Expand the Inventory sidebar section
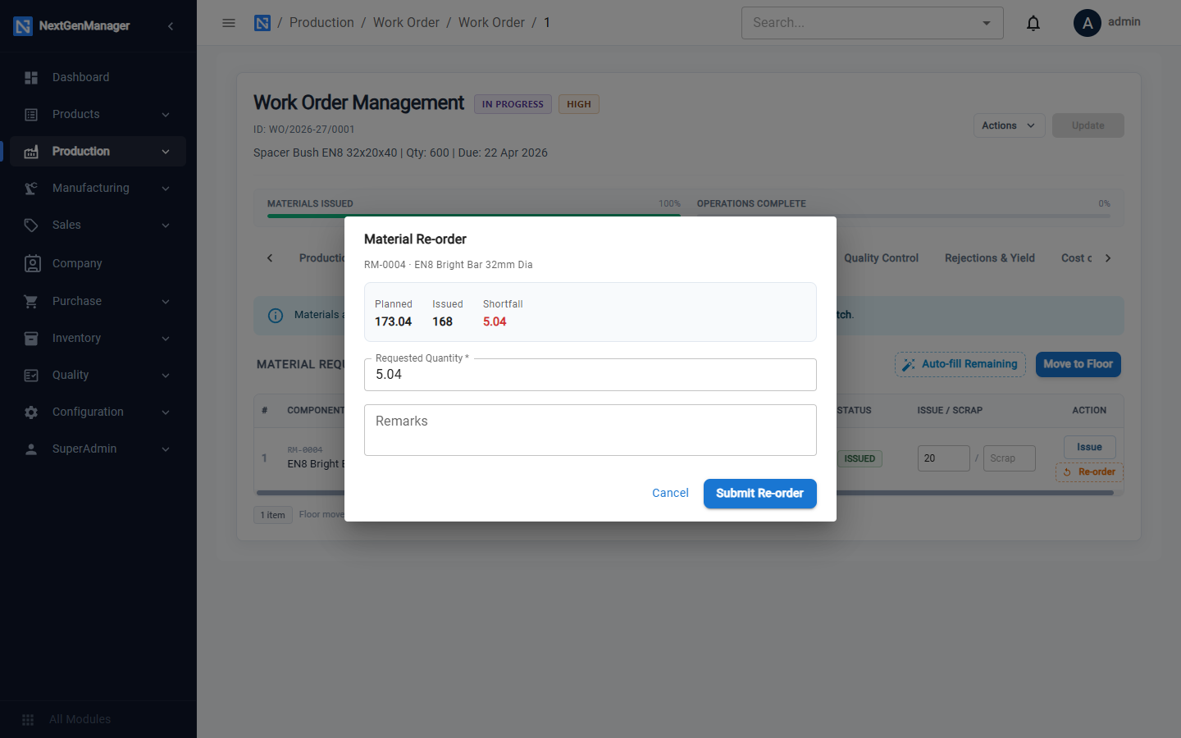 click(98, 338)
